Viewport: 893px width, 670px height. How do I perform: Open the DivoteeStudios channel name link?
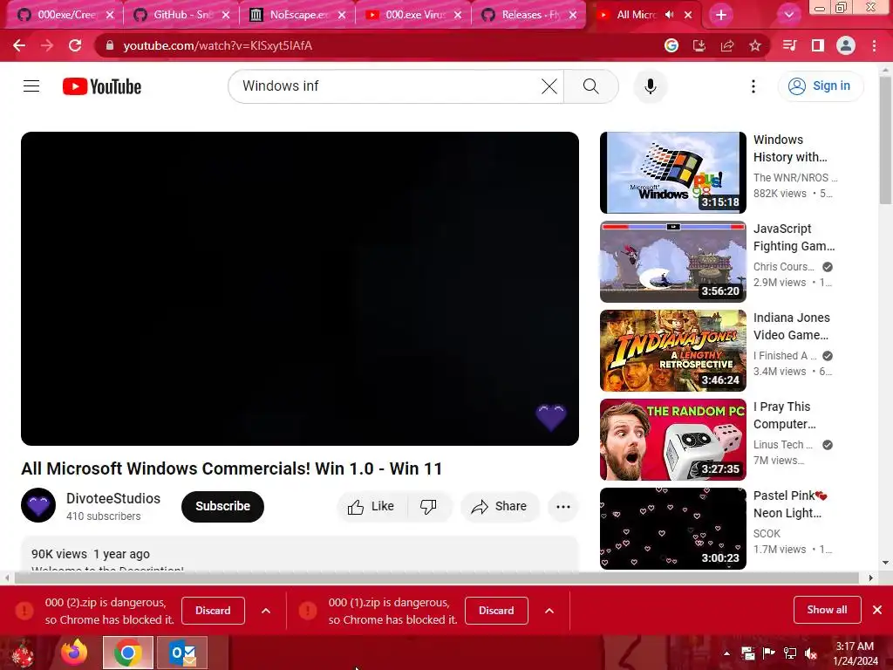click(x=113, y=498)
